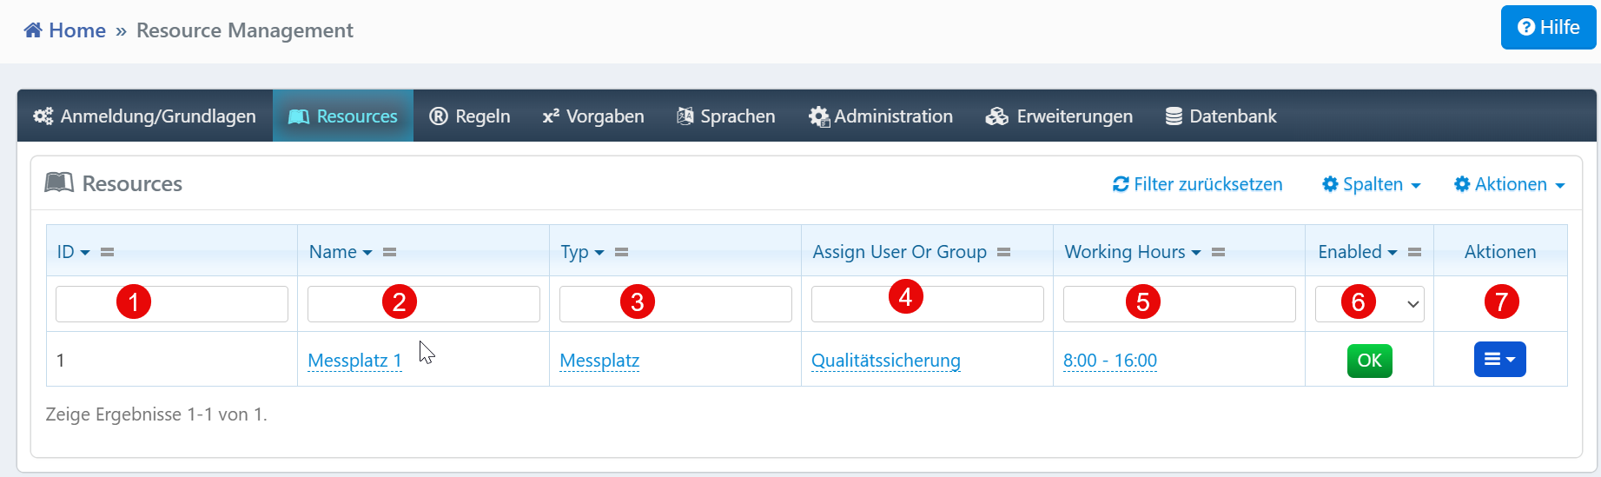
Task: Click the Messplatz type link
Action: (x=599, y=361)
